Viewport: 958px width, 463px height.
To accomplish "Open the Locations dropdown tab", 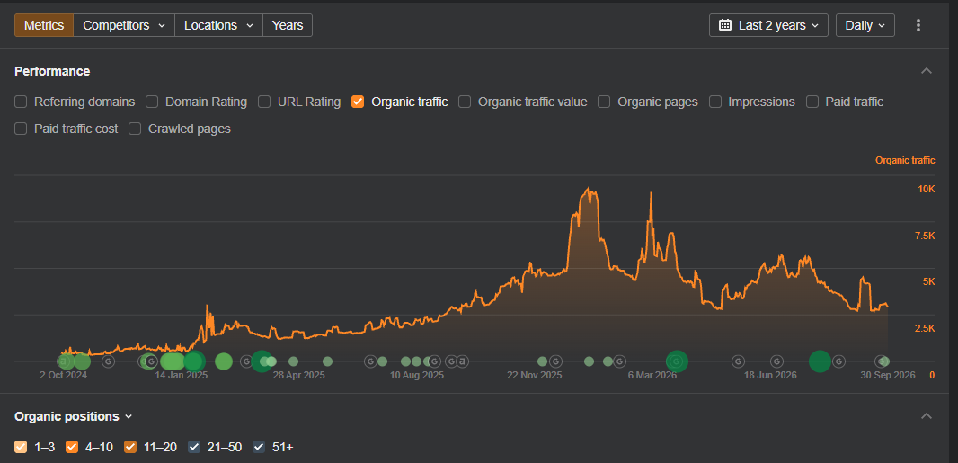I will click(x=218, y=25).
